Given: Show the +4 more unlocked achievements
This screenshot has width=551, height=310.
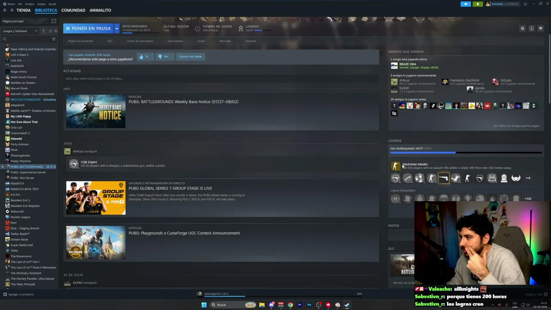Looking at the screenshot, I should (528, 178).
